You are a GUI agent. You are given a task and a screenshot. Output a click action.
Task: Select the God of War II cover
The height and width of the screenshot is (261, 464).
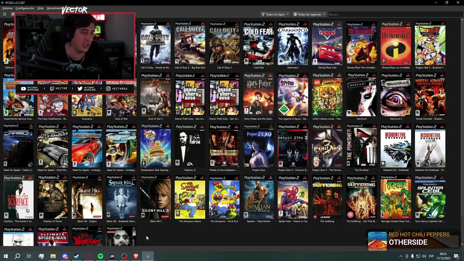(156, 95)
